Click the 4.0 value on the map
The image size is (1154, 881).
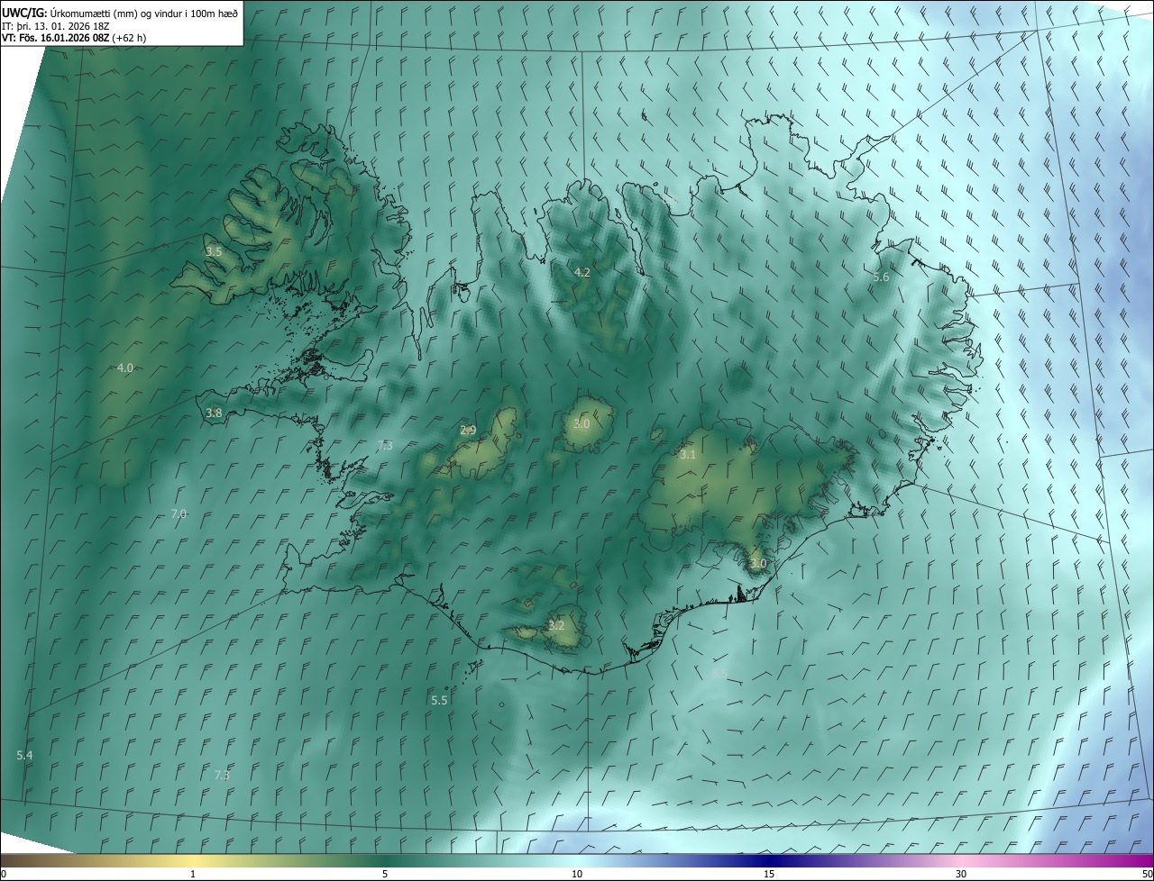[x=125, y=368]
